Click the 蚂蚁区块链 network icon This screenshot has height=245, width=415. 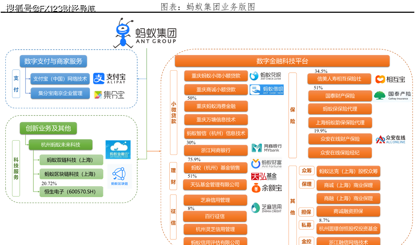tap(119, 176)
